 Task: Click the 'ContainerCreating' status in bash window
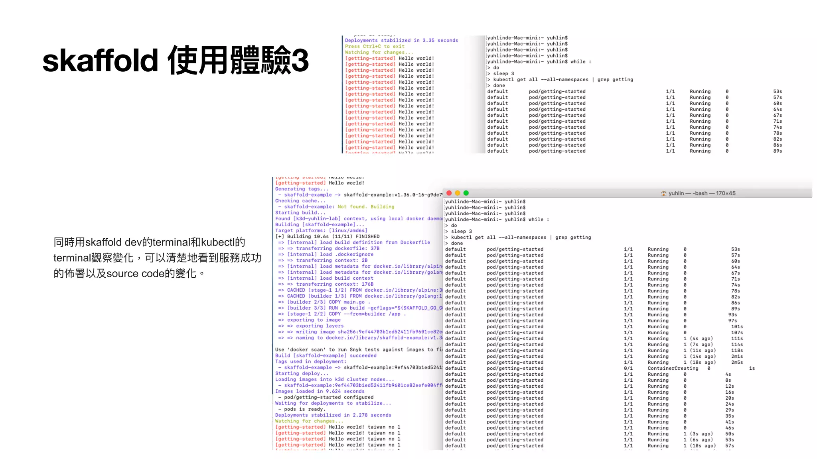(x=673, y=369)
